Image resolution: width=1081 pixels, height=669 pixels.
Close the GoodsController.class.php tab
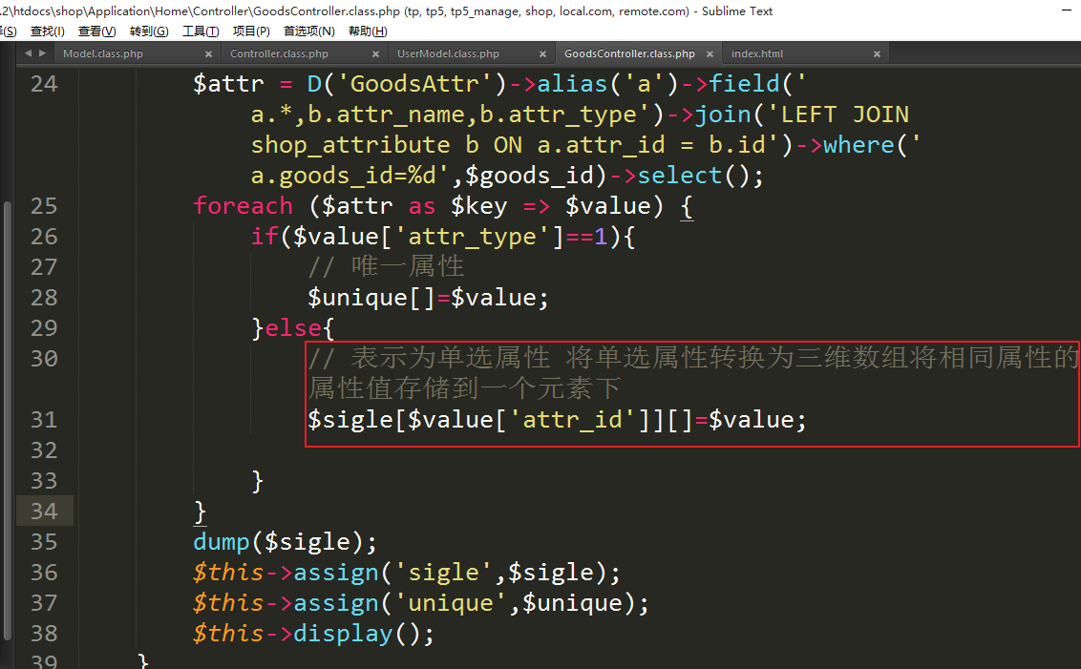710,54
